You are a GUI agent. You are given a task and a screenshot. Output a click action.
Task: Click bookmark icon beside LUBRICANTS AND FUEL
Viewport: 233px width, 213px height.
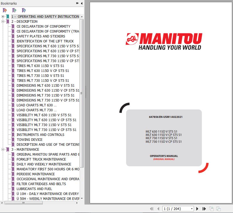(x=13, y=189)
